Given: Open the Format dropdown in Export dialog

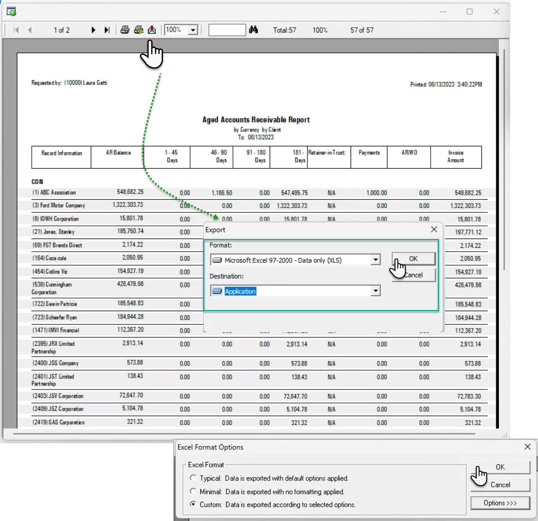Looking at the screenshot, I should click(x=375, y=260).
